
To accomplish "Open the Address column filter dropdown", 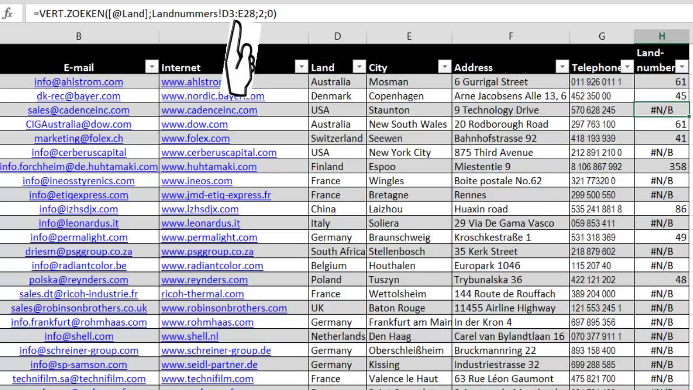I will coord(562,67).
